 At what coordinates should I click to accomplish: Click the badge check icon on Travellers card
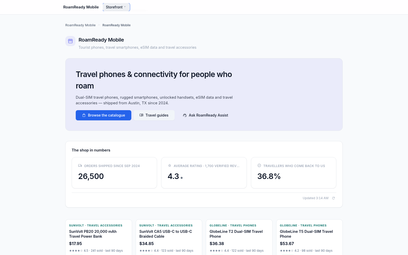click(259, 165)
